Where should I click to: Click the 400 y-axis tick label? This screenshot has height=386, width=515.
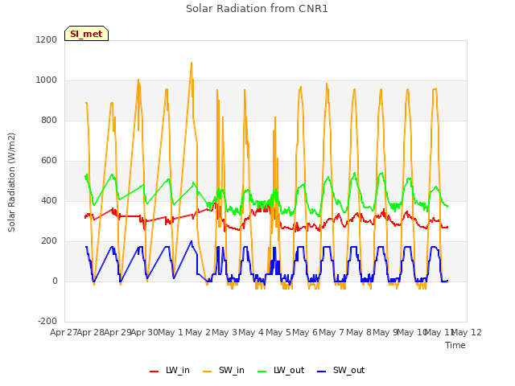49,200
